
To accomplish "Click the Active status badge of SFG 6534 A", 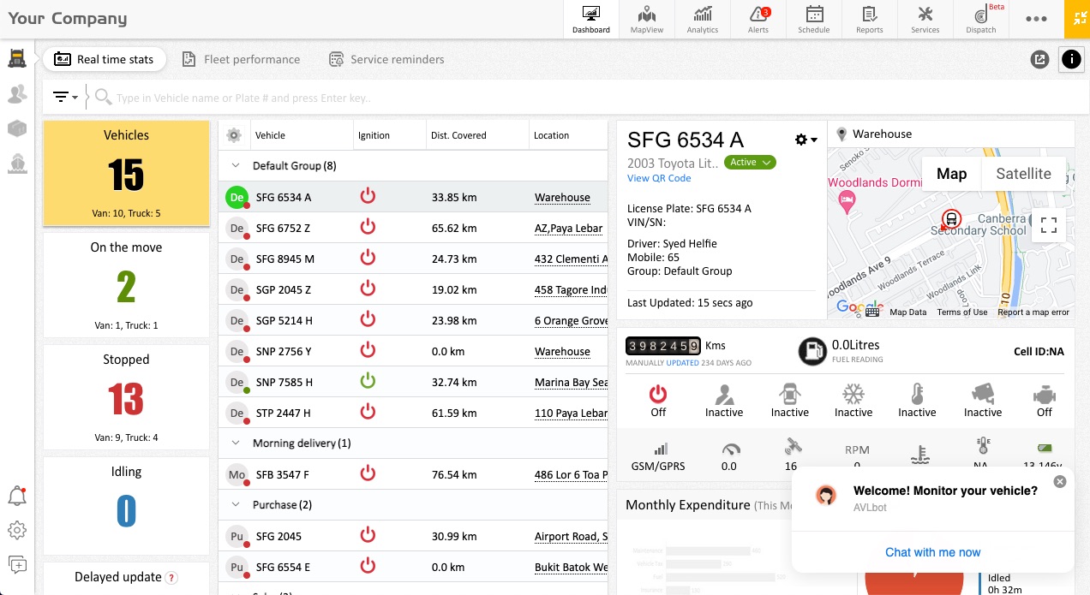I will tap(750, 162).
